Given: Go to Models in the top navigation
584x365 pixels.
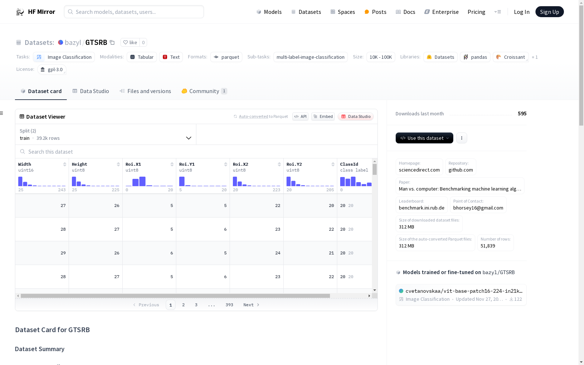Looking at the screenshot, I should (x=269, y=12).
